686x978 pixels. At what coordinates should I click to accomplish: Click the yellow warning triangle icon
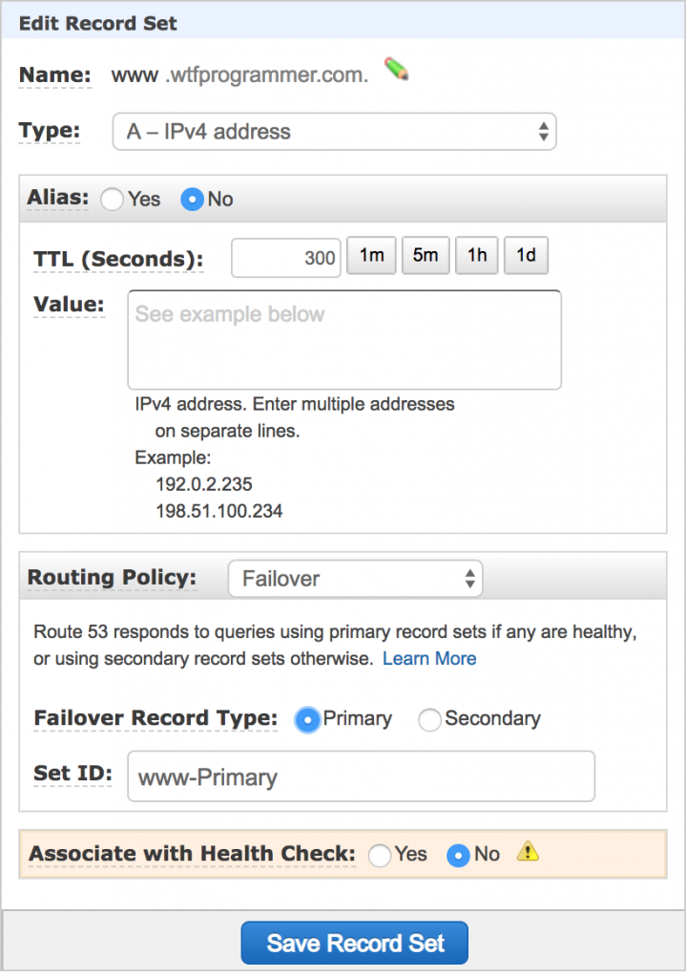(528, 851)
